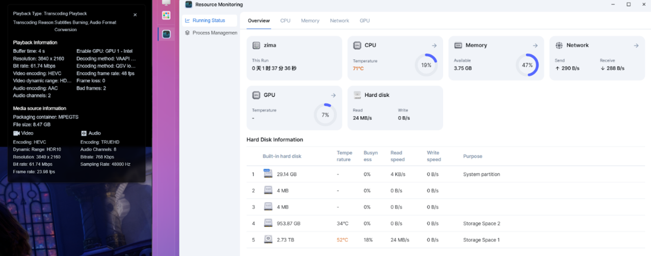Close the playback information overlay
Screen dimensions: 651x256
(135, 15)
